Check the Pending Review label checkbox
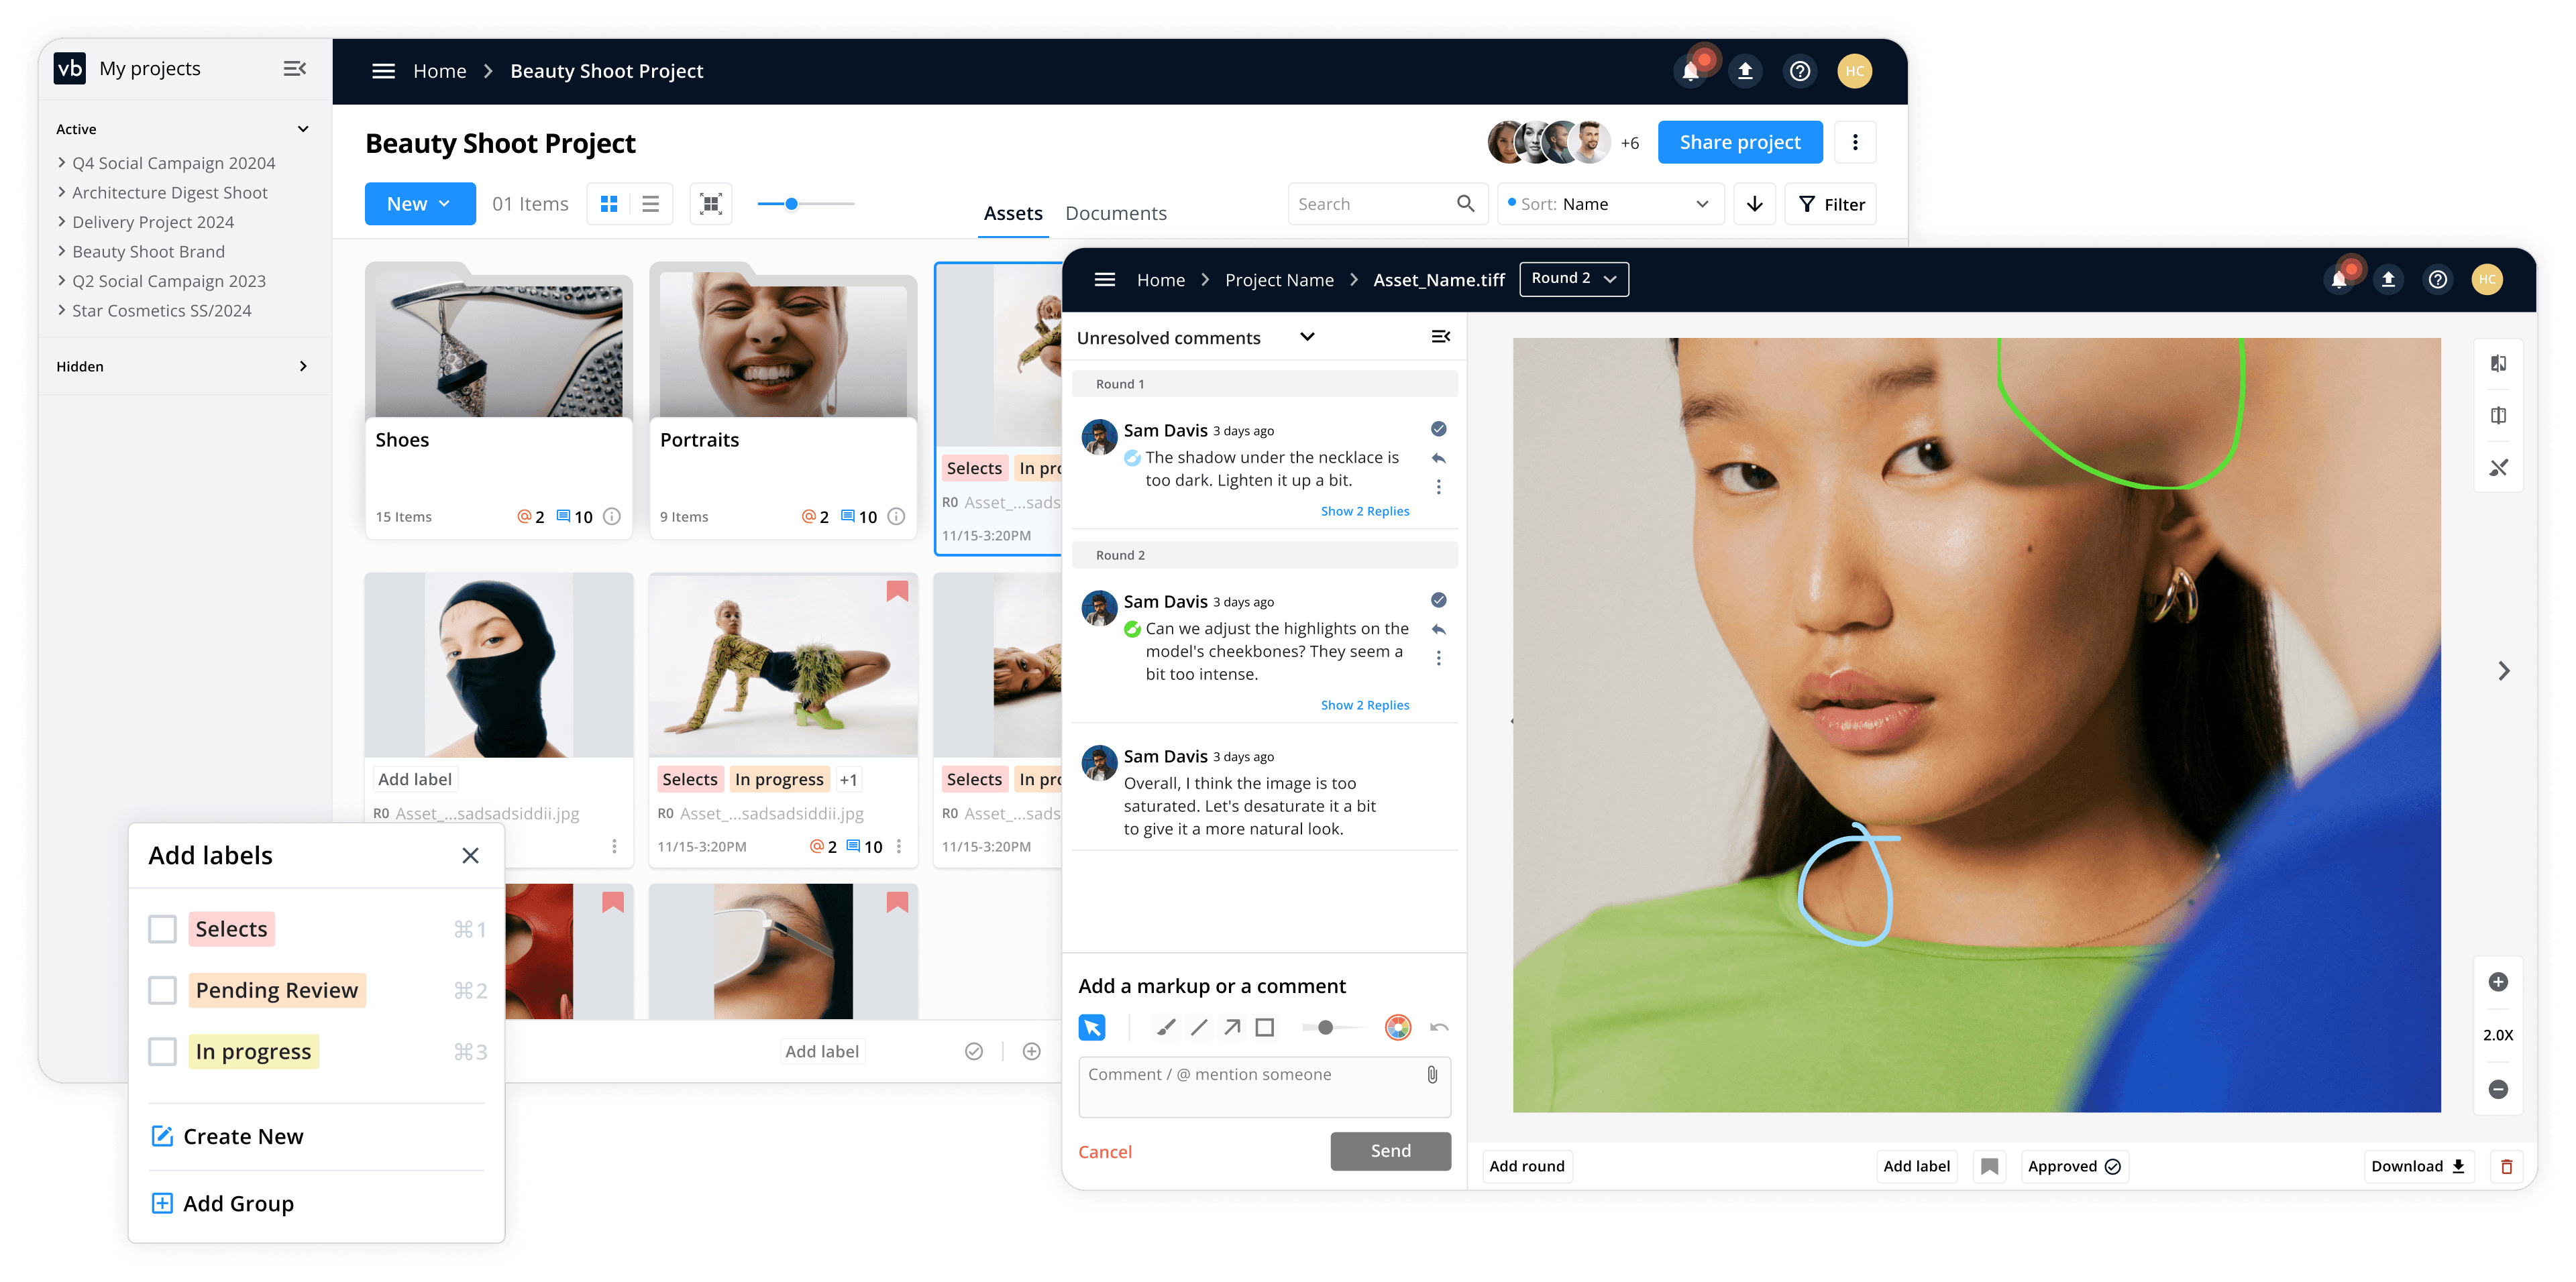Screen dimensions: 2576x1282 (162, 990)
